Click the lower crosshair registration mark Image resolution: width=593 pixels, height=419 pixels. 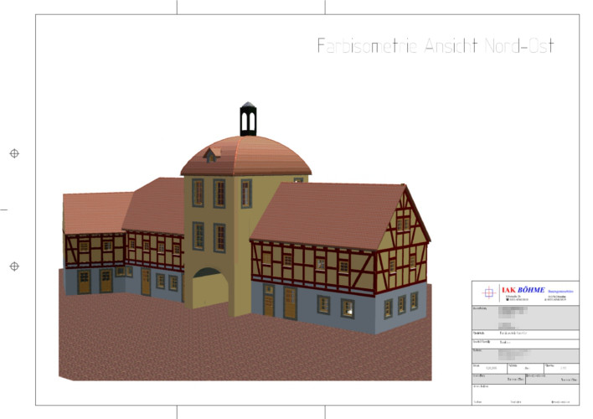pos(13,266)
